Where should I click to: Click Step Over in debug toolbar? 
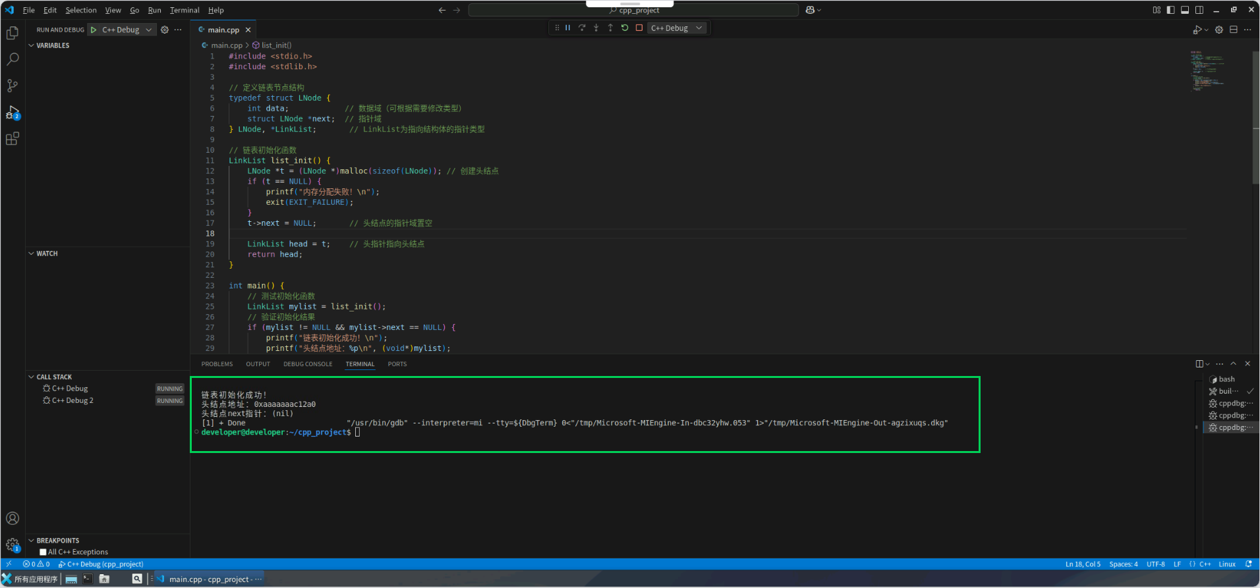(582, 28)
